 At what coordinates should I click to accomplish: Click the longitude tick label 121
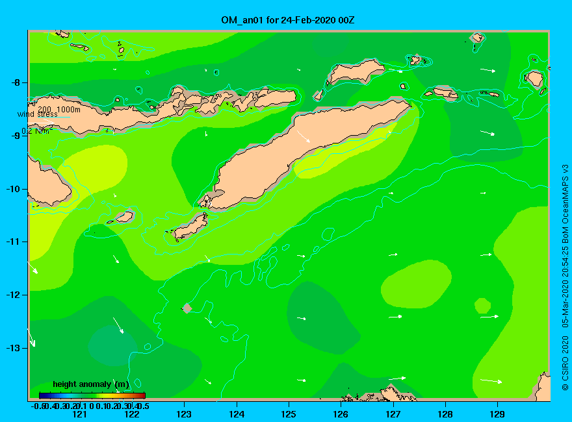(x=79, y=414)
